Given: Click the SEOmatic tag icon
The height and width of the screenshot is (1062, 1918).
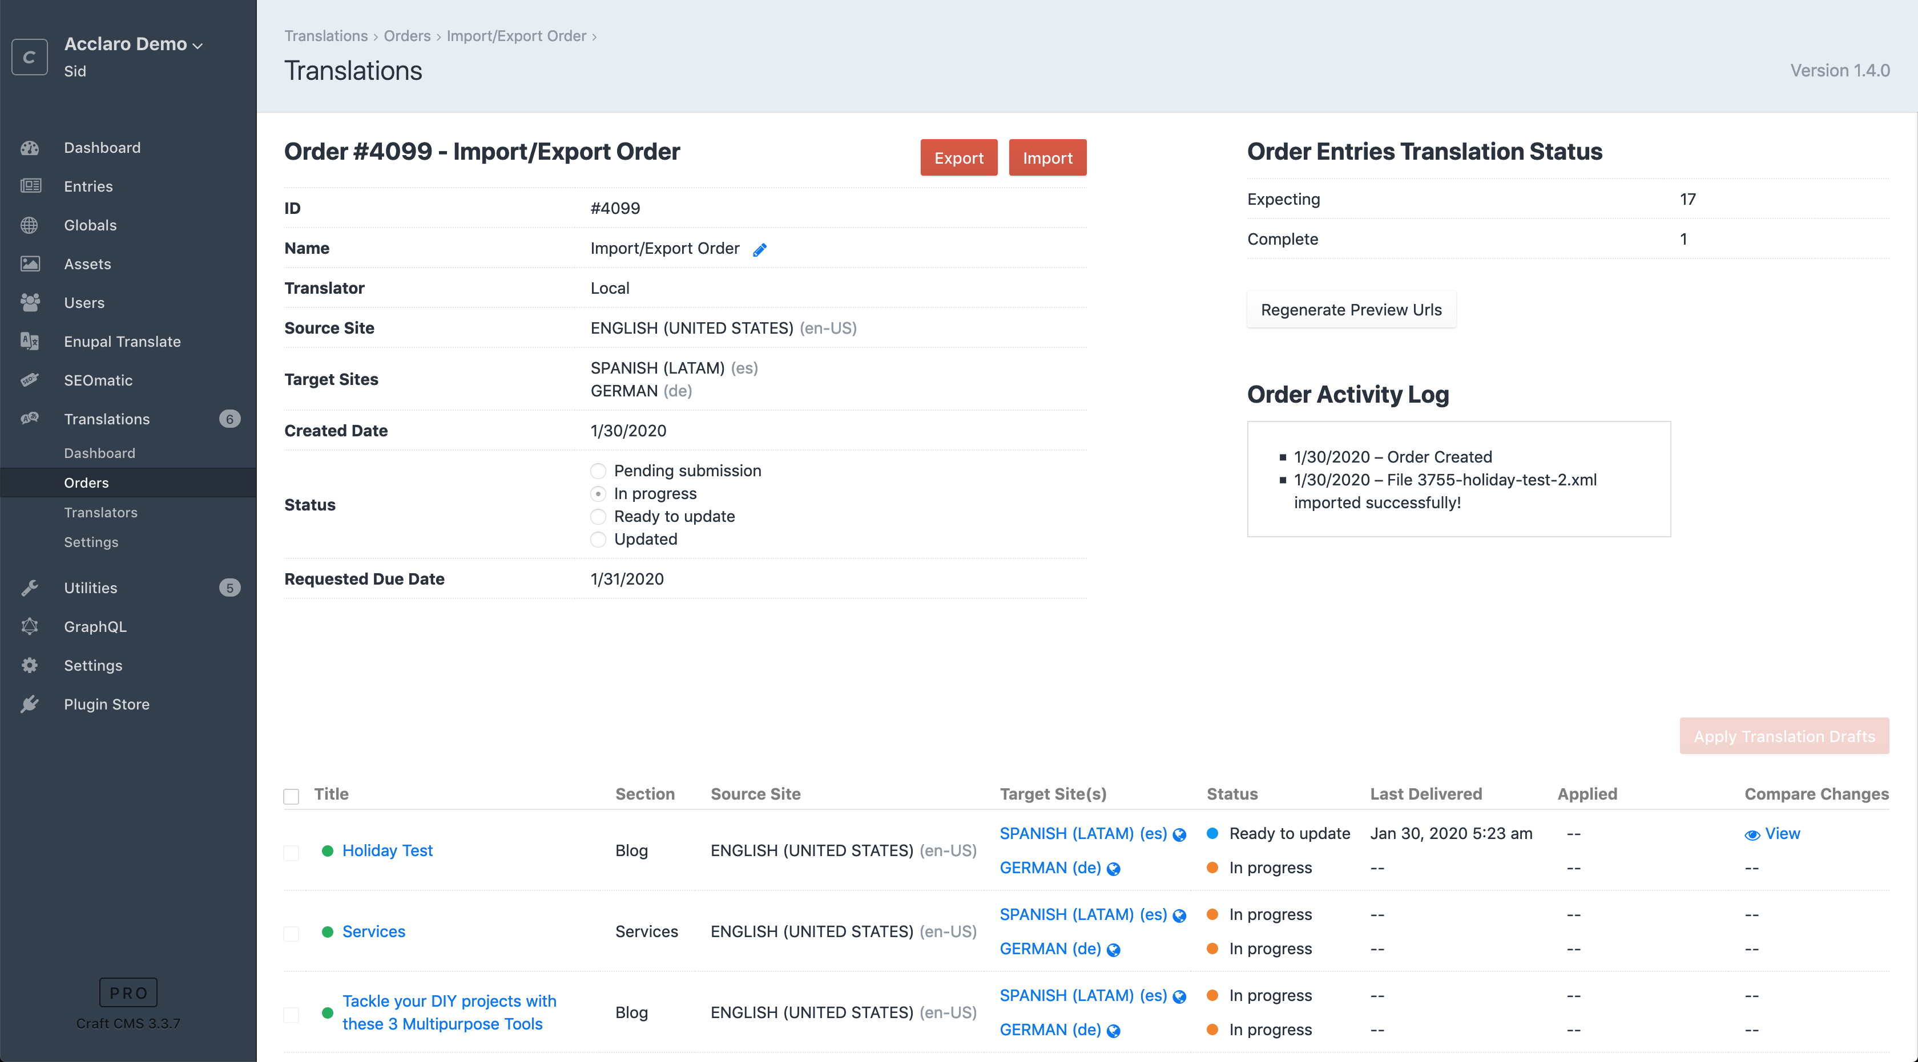Looking at the screenshot, I should [x=30, y=380].
